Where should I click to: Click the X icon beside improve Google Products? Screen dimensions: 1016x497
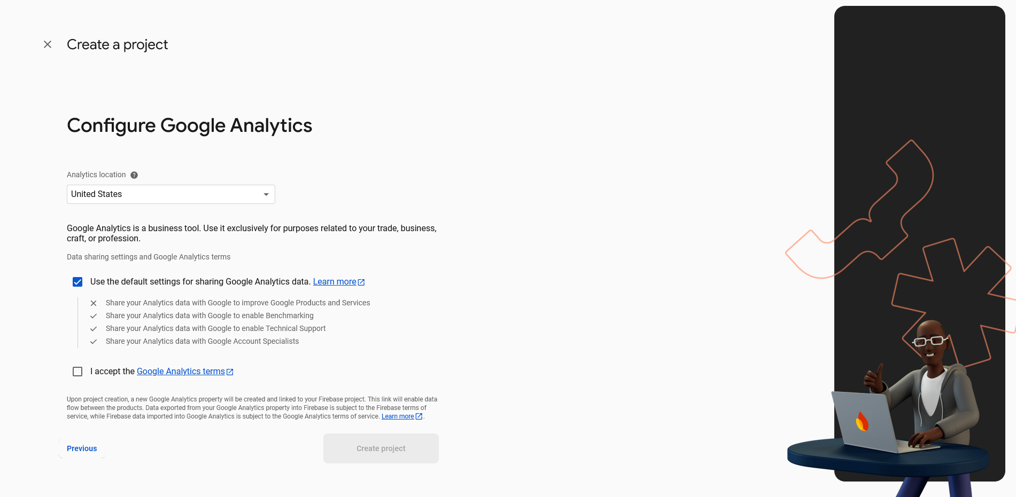tap(94, 303)
